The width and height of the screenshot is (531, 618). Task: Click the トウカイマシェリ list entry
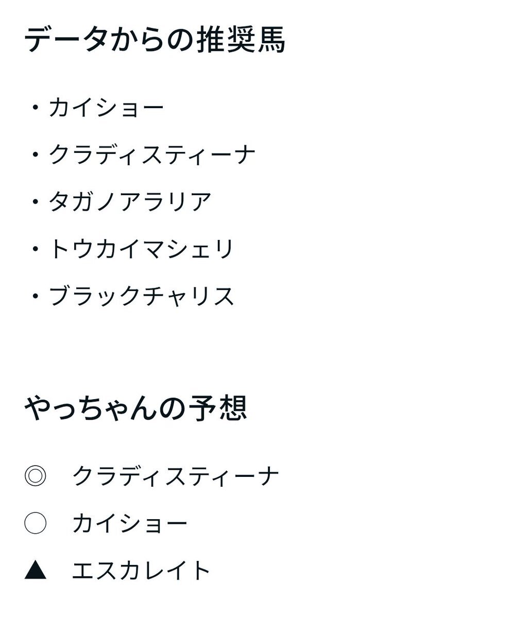[142, 249]
